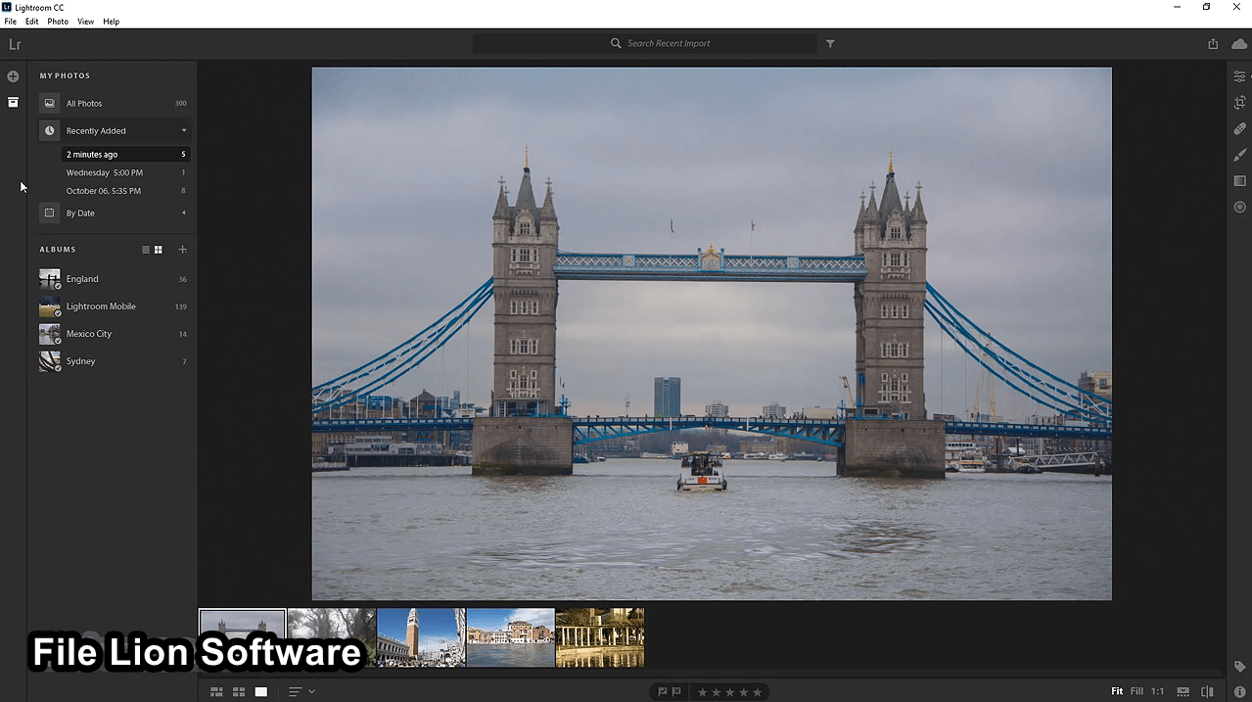Screen dimensions: 1252x702
Task: Open the Share icon at top right
Action: [1213, 43]
